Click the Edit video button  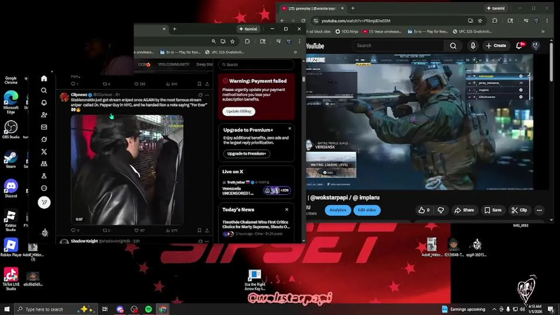pos(367,210)
